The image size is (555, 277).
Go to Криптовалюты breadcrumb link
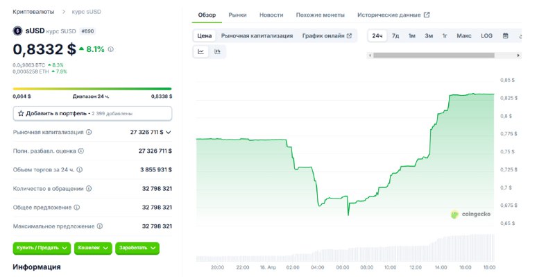pos(33,12)
